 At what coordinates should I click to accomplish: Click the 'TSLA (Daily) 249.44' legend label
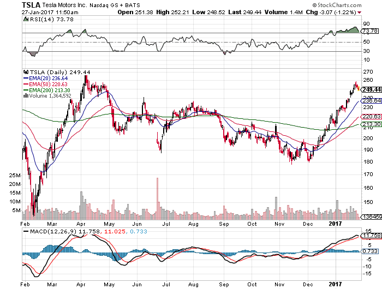click(x=60, y=73)
